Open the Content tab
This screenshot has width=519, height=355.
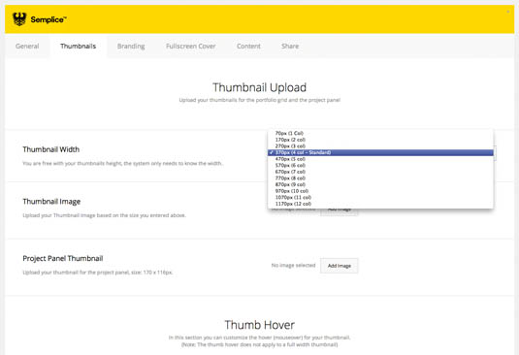(248, 47)
